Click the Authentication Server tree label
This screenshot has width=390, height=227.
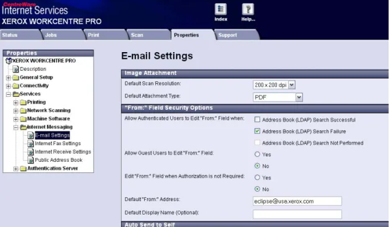point(53,168)
